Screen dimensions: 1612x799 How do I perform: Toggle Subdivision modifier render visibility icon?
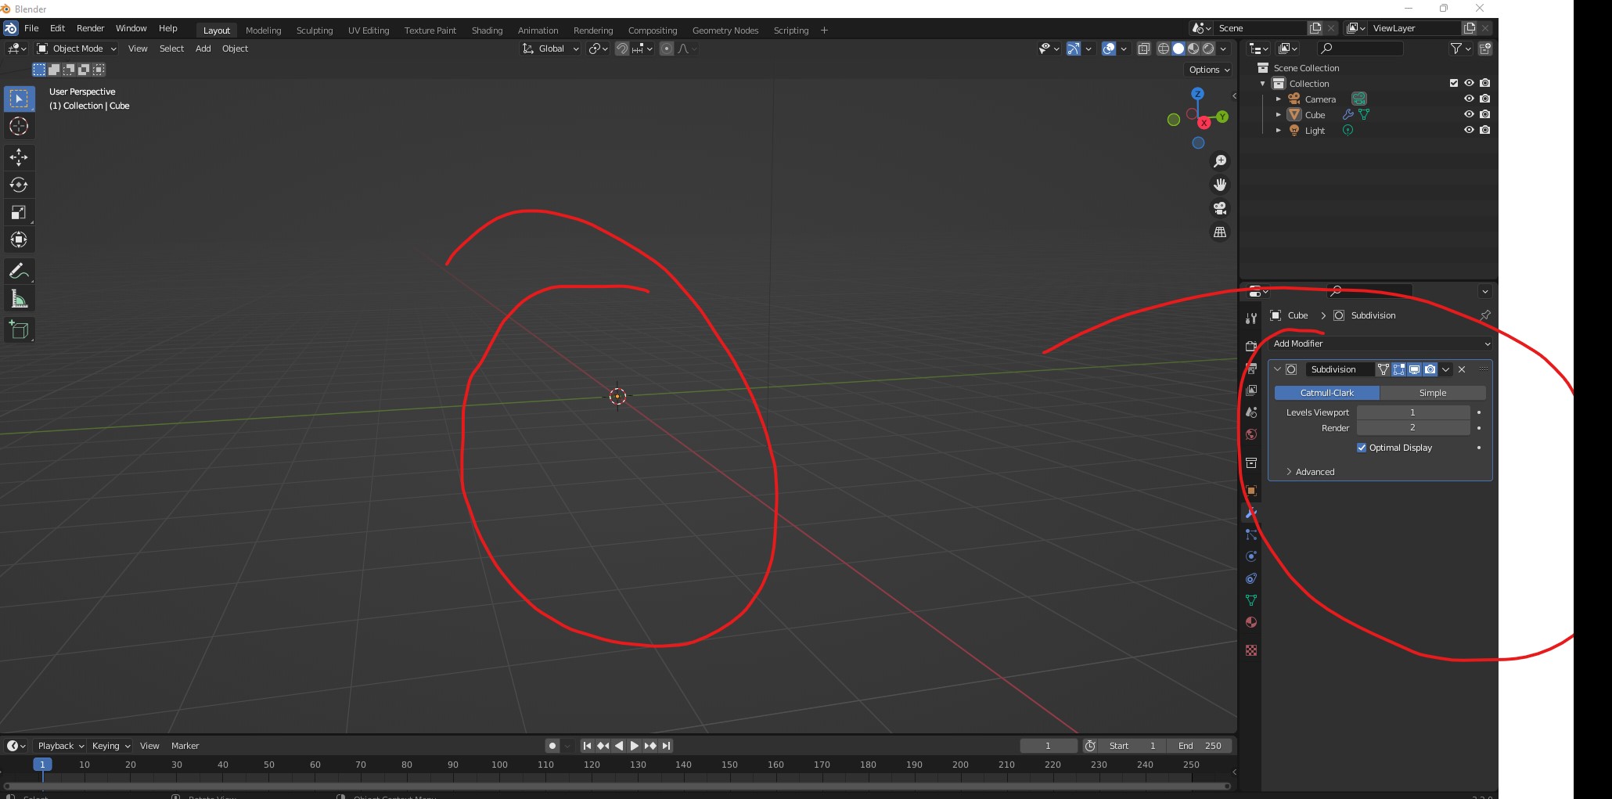pos(1430,369)
